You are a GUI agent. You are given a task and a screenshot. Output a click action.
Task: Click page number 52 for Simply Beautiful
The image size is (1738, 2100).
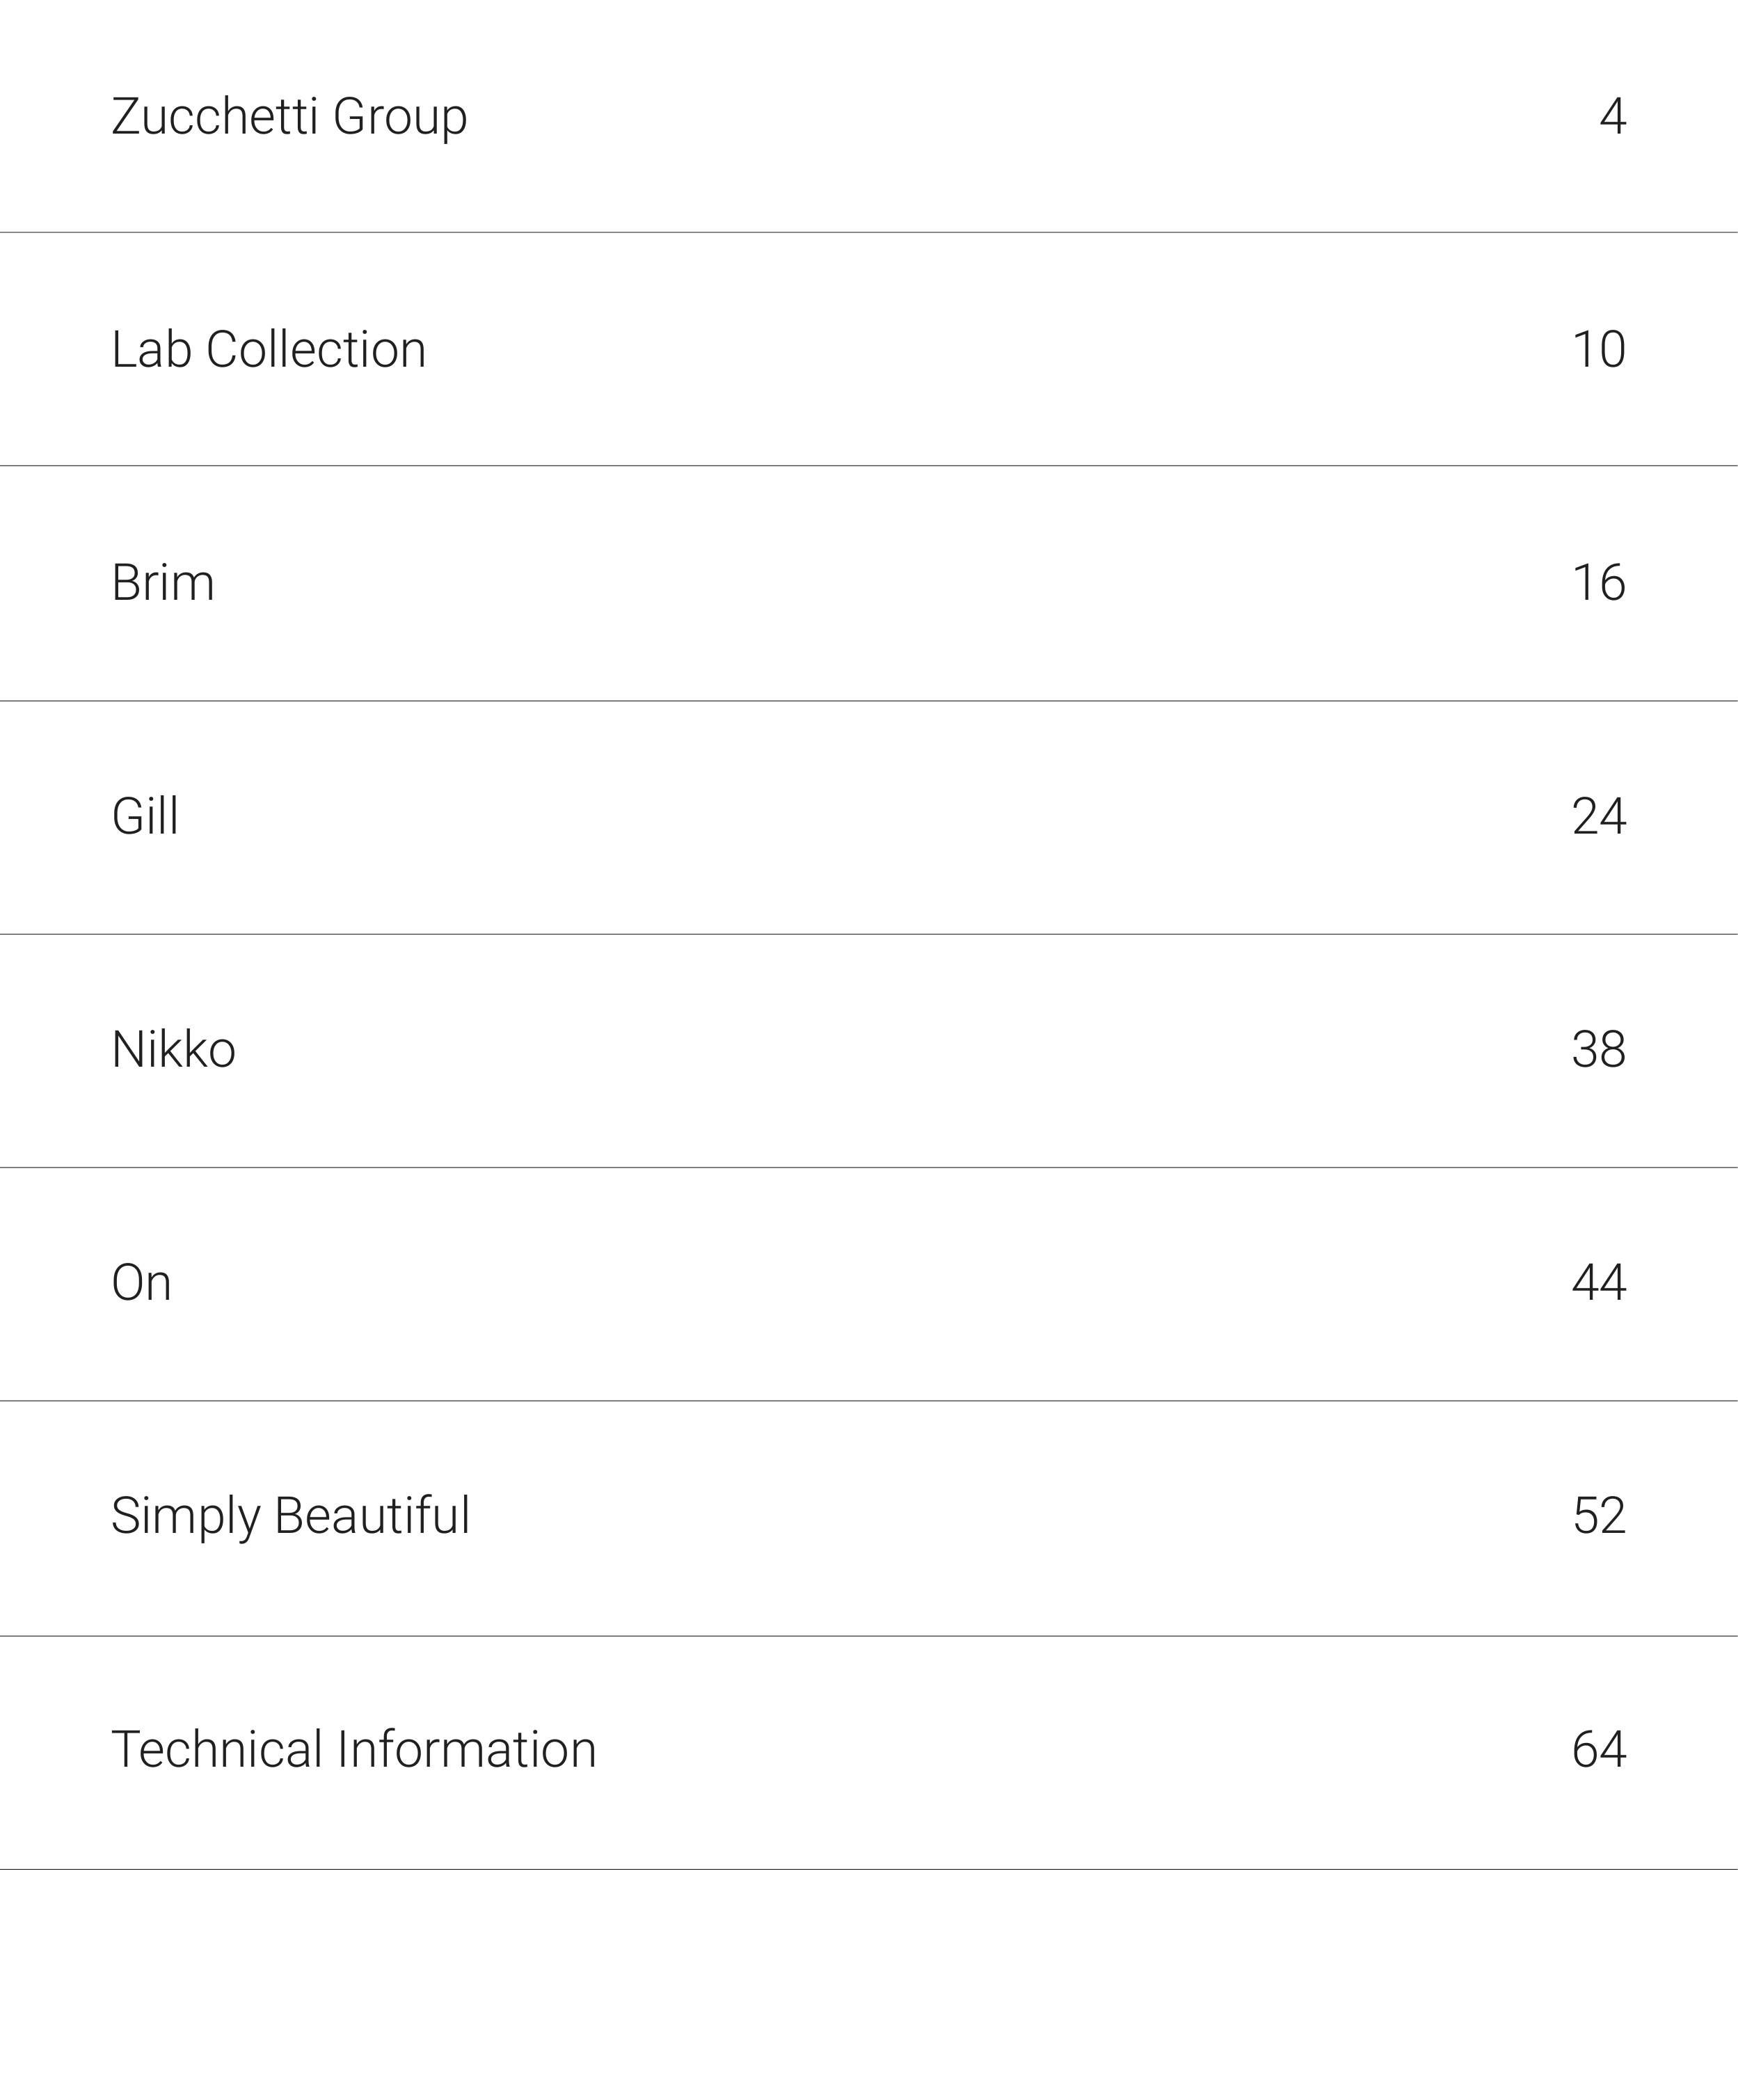click(1598, 1516)
